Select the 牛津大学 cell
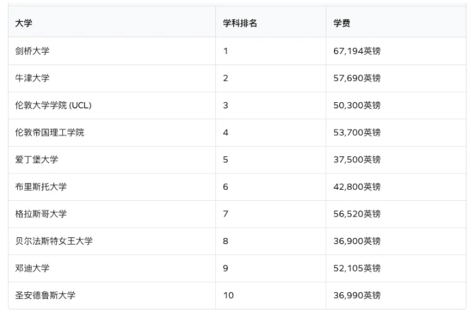The width and height of the screenshot is (471, 314). click(x=33, y=78)
